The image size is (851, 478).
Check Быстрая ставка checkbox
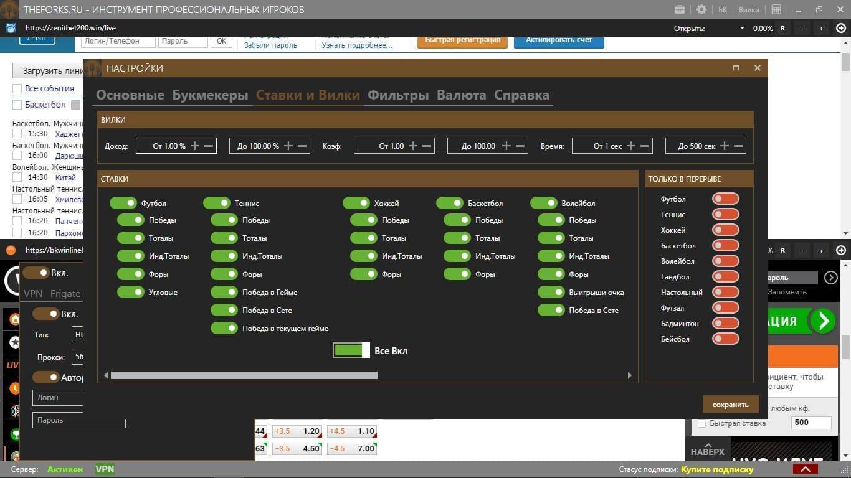point(702,423)
